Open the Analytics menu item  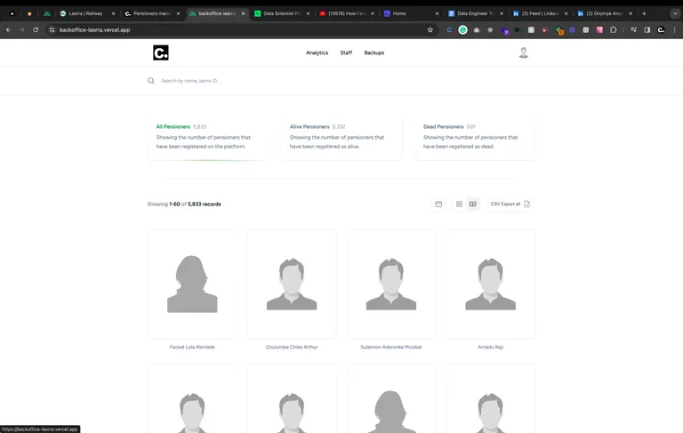pos(317,53)
